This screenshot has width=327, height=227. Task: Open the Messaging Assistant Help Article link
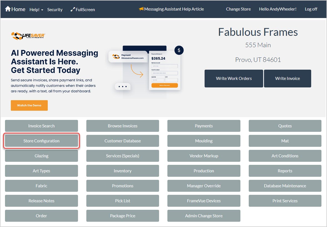pos(174,9)
